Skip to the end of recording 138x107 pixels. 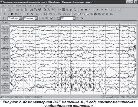point(106,10)
